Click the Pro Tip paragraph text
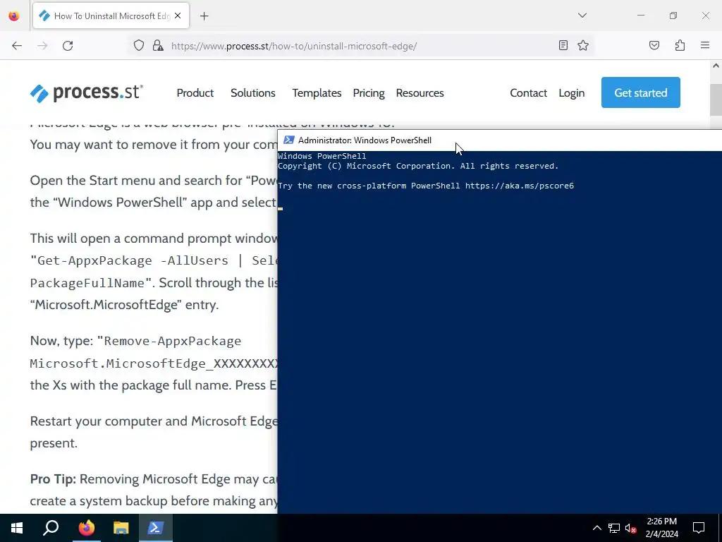This screenshot has width=722, height=542. [x=154, y=490]
